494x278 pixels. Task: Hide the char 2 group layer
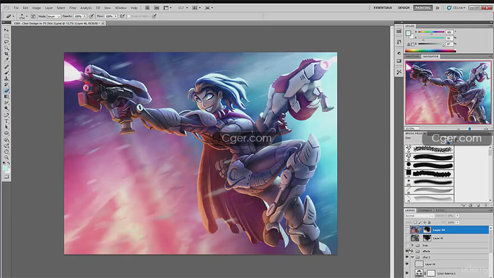pyautogui.click(x=407, y=257)
